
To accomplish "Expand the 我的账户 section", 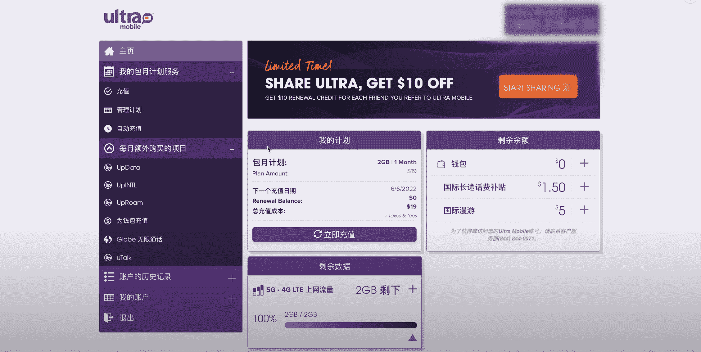I will point(232,299).
